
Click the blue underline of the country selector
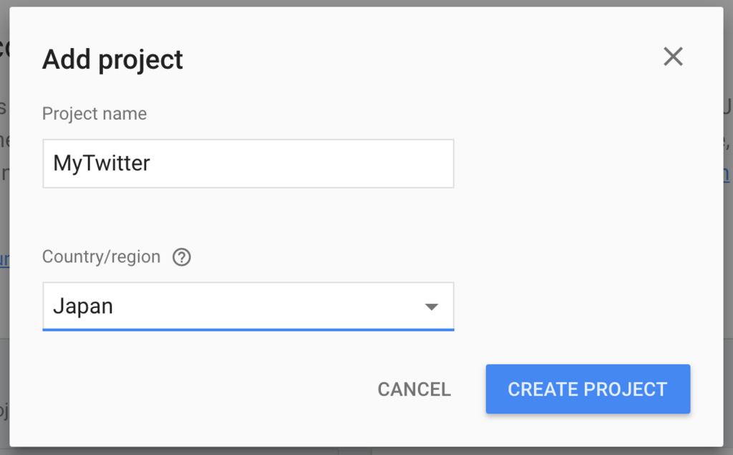coord(248,330)
